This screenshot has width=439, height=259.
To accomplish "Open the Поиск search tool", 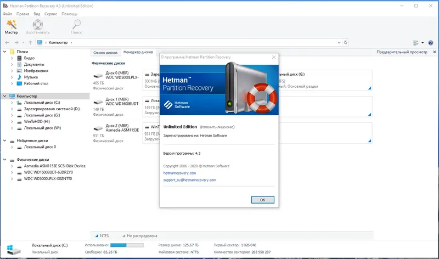I will tap(76, 27).
